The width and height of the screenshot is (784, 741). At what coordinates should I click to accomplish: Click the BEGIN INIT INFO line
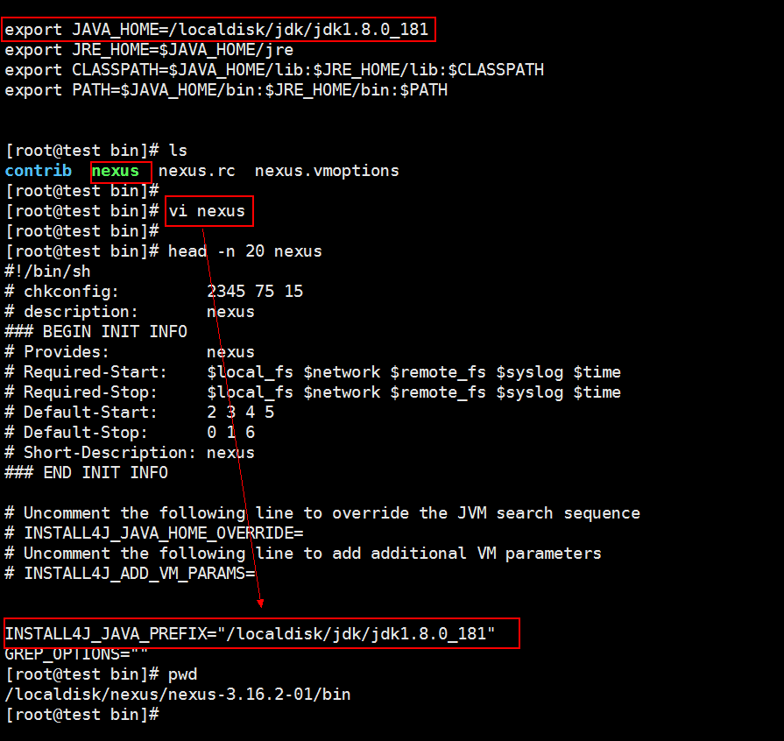(x=96, y=331)
